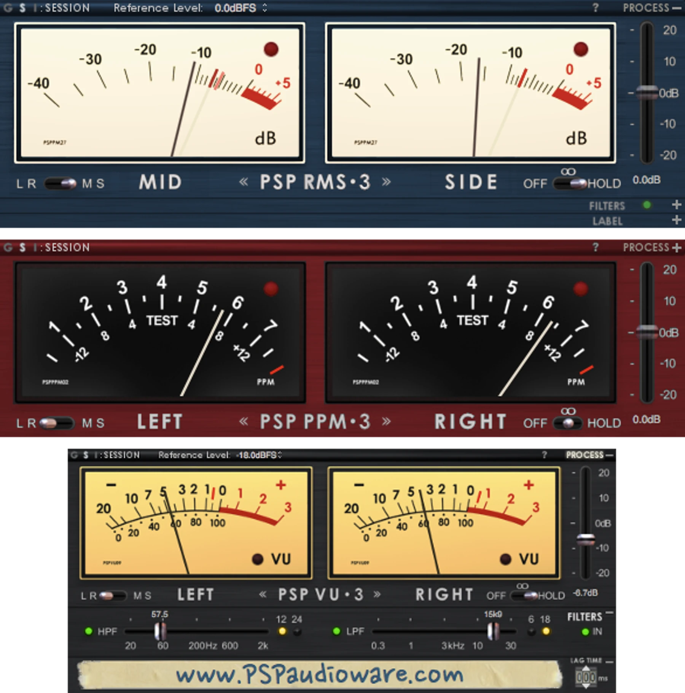Toggle the HPF enable LED
685x693 pixels.
coord(89,631)
